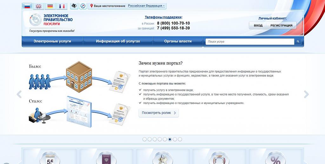
Task: Click the Было building illustration
Action: [x=79, y=77]
